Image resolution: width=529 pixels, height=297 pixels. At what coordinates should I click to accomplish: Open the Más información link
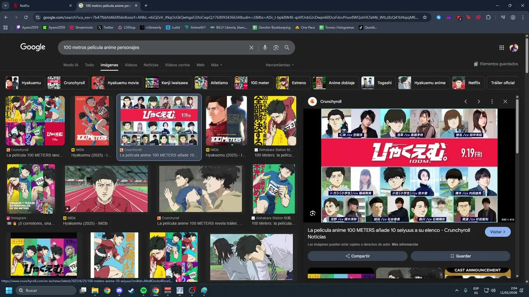405,245
